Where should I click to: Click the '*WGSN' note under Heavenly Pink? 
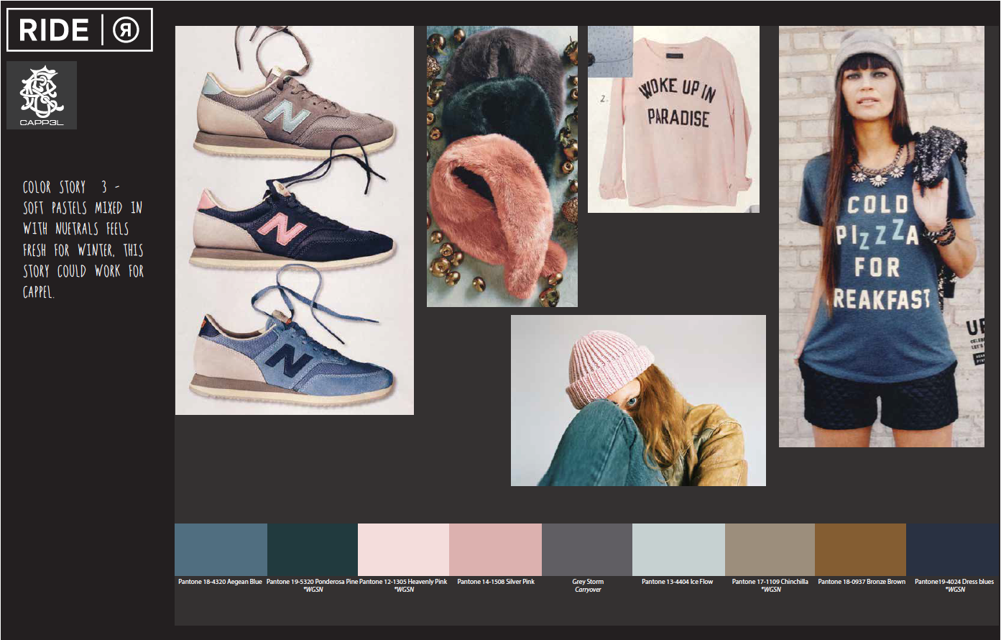tap(404, 590)
